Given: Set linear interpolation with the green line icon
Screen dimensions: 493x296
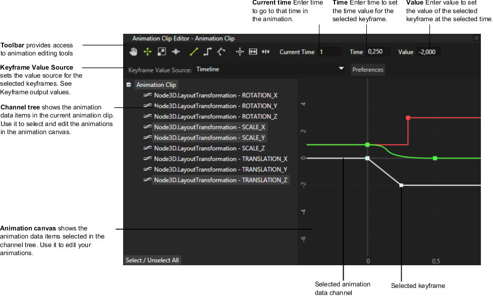Looking at the screenshot, I should coord(194,51).
